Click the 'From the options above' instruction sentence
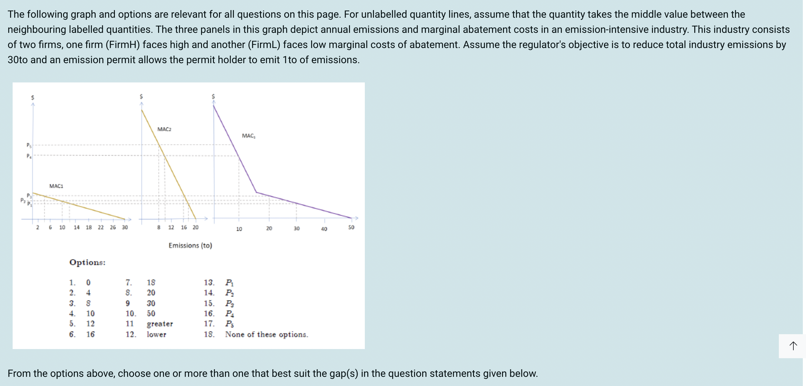Viewport: 806px width, 386px height. (x=273, y=373)
